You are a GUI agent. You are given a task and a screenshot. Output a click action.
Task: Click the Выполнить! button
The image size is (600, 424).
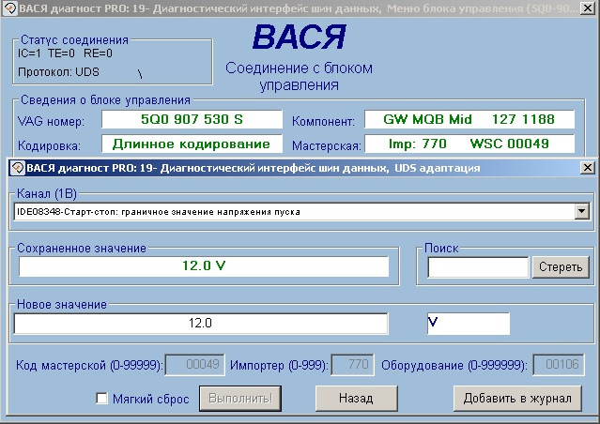(240, 399)
